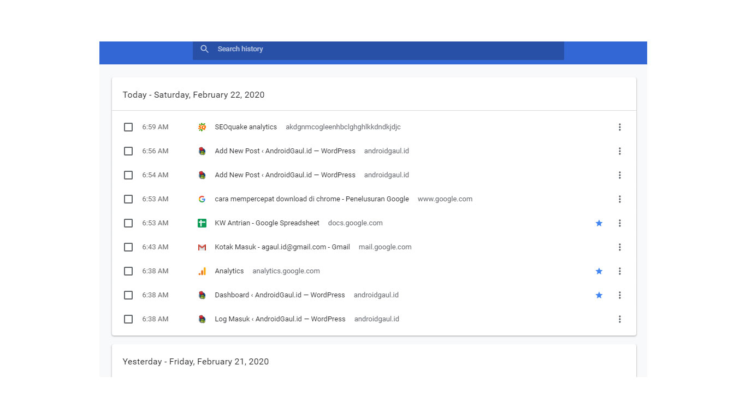Image resolution: width=746 pixels, height=419 pixels.
Task: Click the akdgnmcogleenhbclghghlkkdndkjdjc extension ID text
Action: [343, 127]
